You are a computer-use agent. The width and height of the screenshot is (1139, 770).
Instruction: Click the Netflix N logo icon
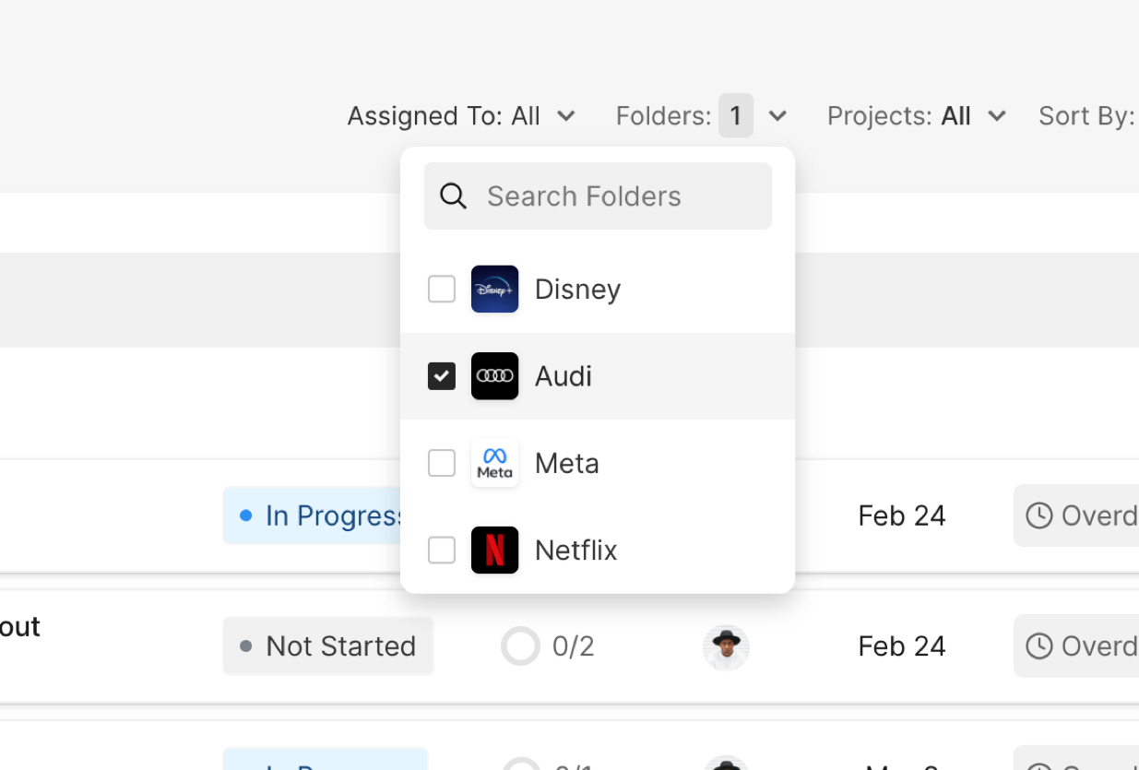tap(494, 551)
